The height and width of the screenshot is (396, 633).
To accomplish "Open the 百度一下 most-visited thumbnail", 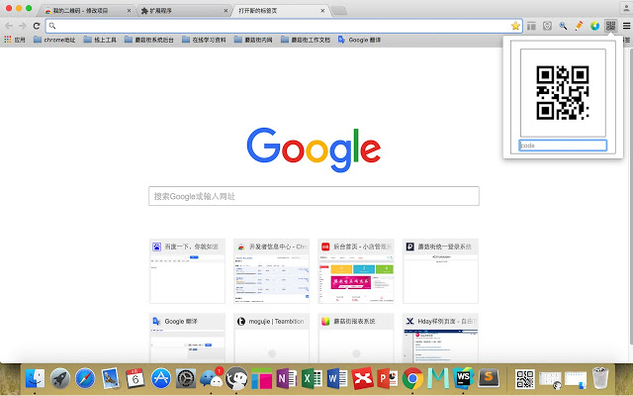I will (x=187, y=270).
